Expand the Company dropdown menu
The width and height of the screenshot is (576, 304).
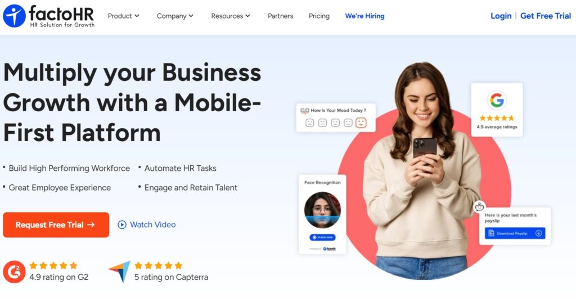[175, 16]
